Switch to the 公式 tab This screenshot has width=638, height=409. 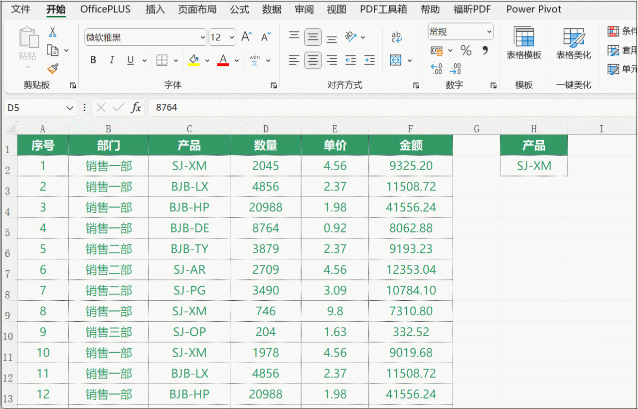(239, 9)
